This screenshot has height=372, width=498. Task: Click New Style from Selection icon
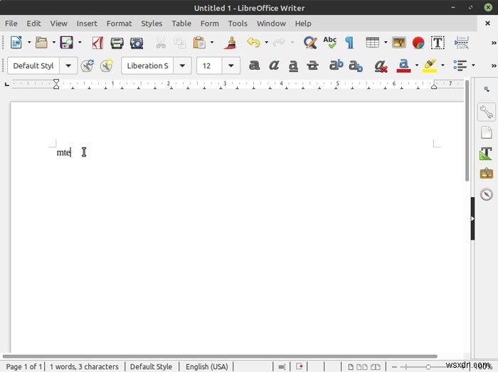point(107,65)
